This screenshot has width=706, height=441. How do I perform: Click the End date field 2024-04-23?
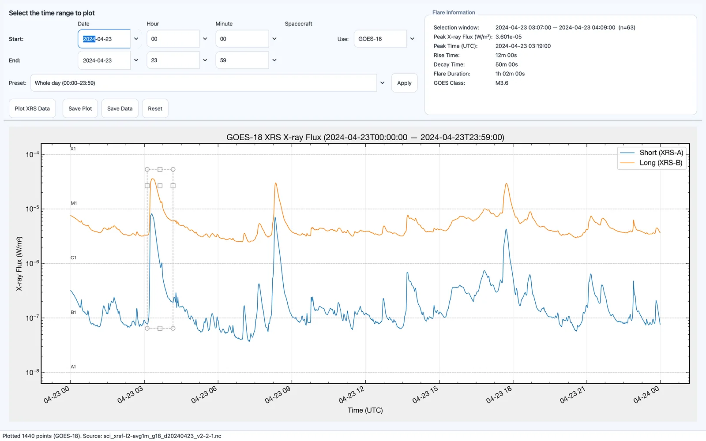(104, 60)
